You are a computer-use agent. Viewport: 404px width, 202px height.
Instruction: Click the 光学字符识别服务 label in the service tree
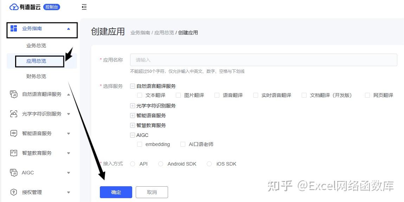tap(156, 106)
